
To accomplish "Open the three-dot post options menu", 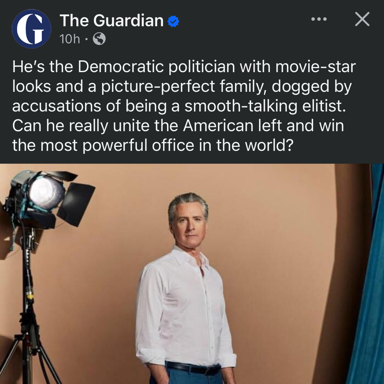I will [319, 19].
